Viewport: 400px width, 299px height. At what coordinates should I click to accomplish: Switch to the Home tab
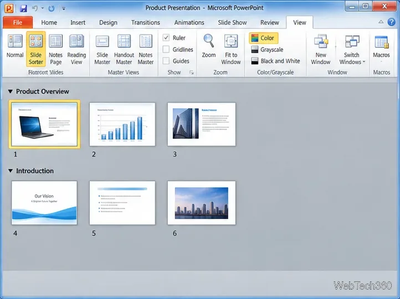(49, 23)
